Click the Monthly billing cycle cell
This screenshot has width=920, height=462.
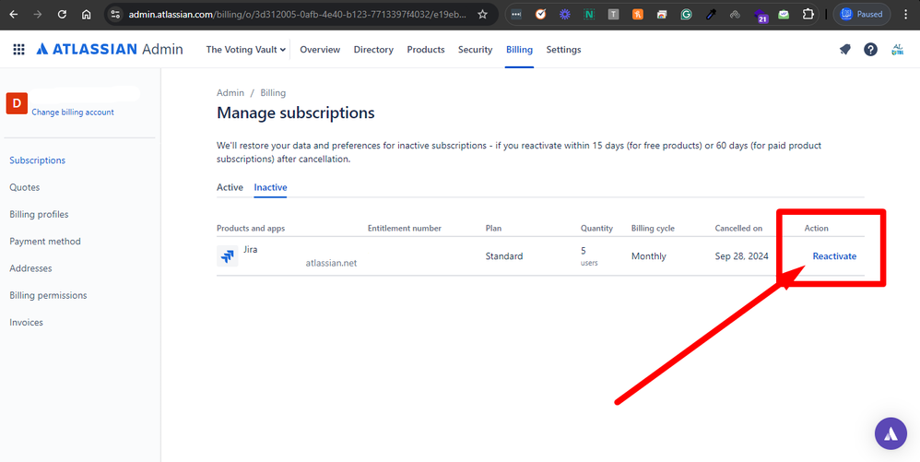[x=648, y=256]
